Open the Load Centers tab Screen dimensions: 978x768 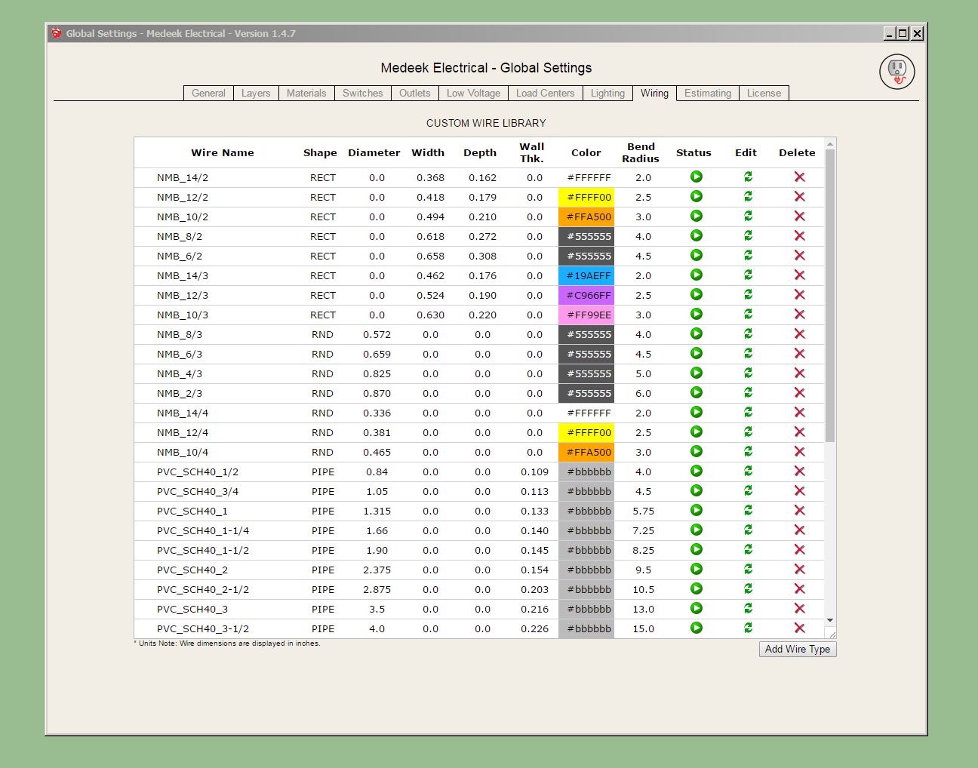click(x=545, y=93)
